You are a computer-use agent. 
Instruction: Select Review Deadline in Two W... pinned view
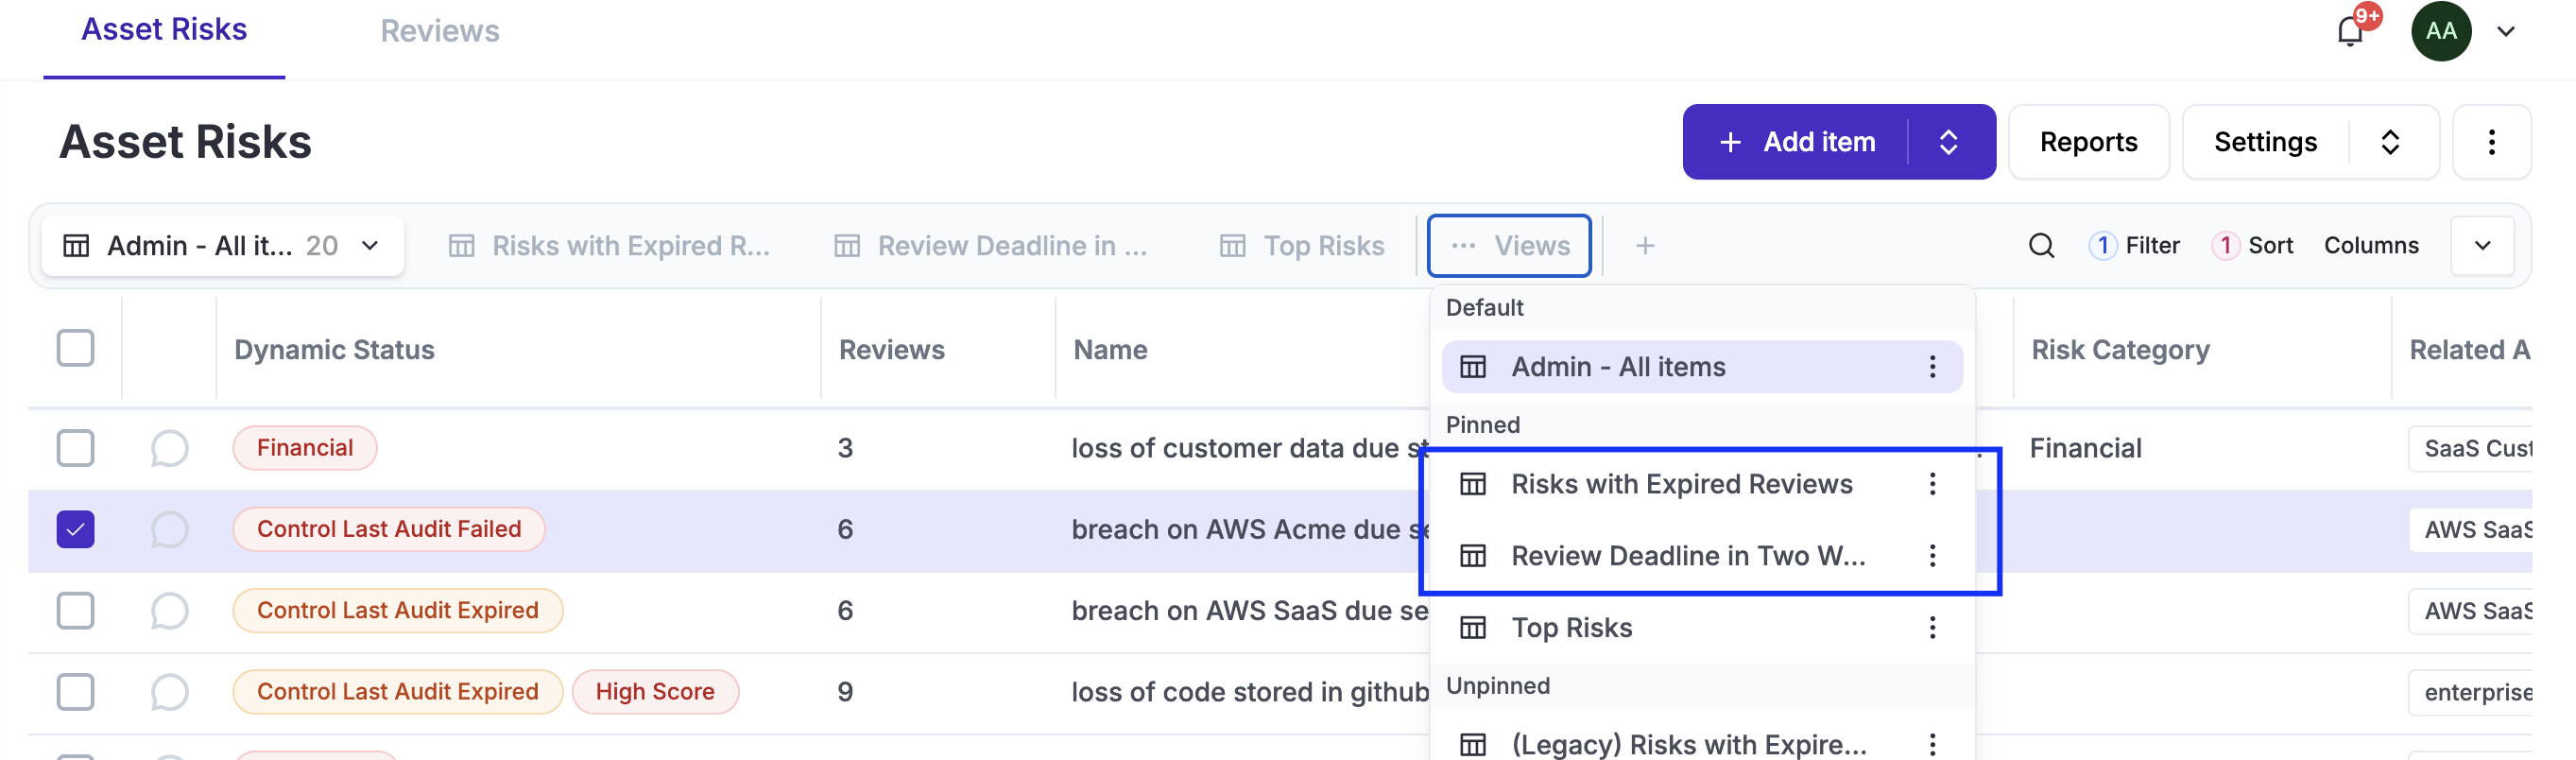pyautogui.click(x=1687, y=556)
